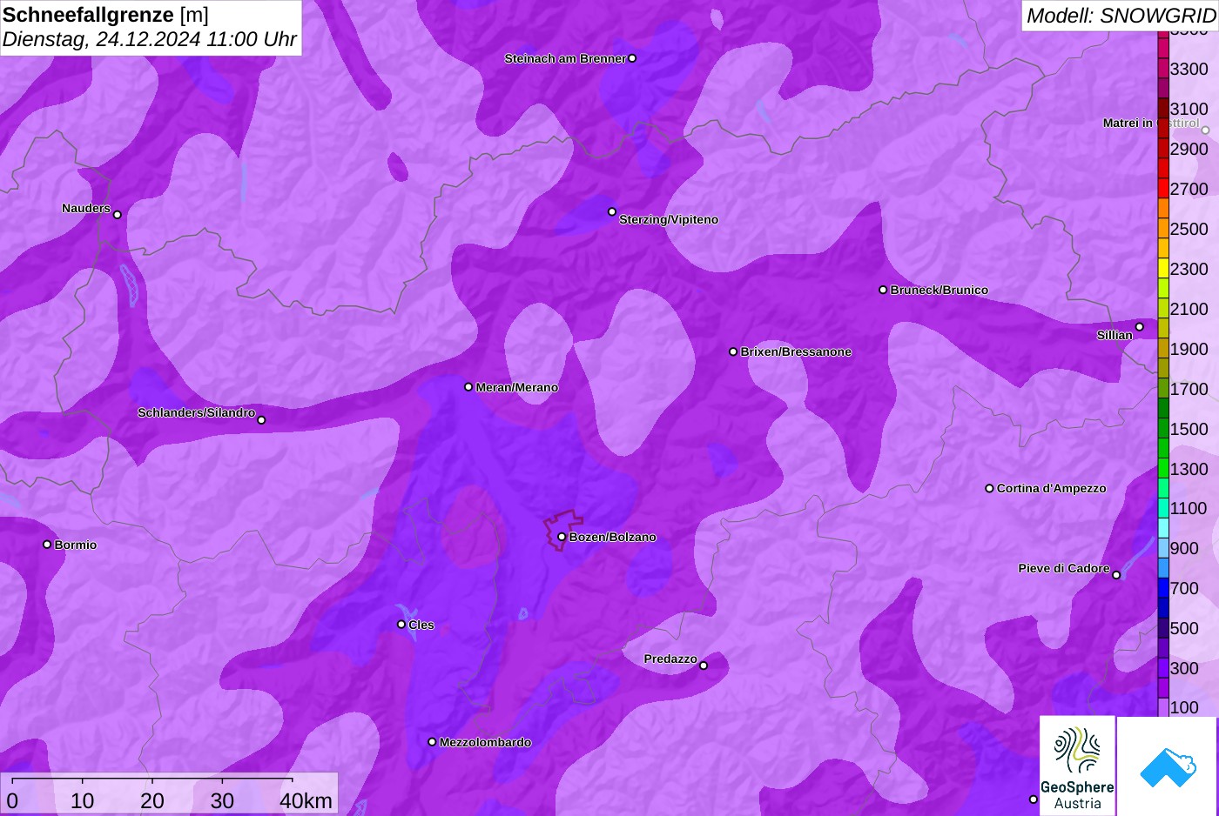Click the Predazzo location dot
1219x816 pixels.
tap(704, 666)
